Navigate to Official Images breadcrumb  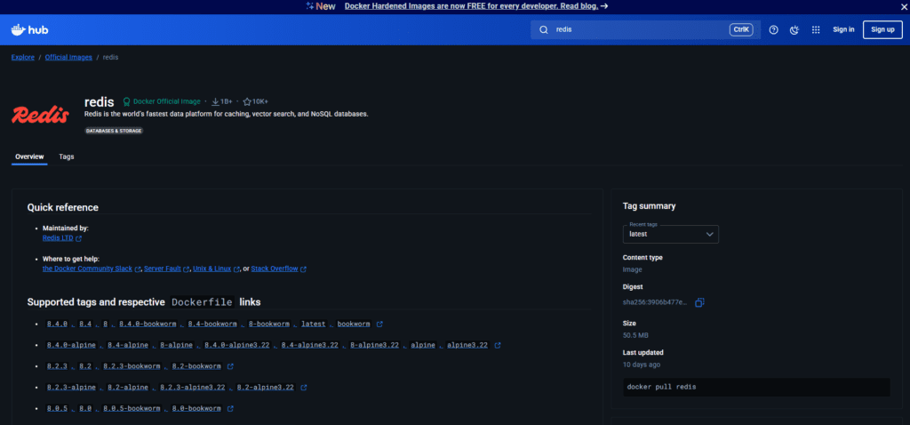[68, 57]
